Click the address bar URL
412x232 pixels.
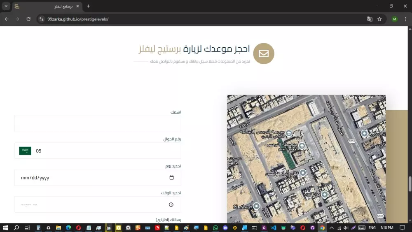(x=78, y=19)
